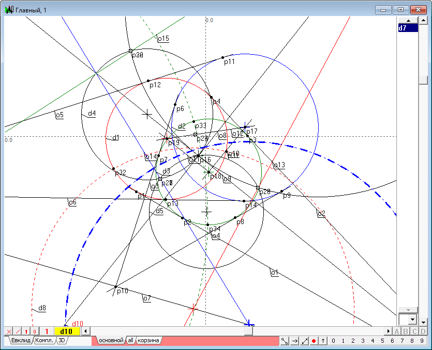Click digit 9 in number bar
The image size is (432, 350).
coord(422,341)
